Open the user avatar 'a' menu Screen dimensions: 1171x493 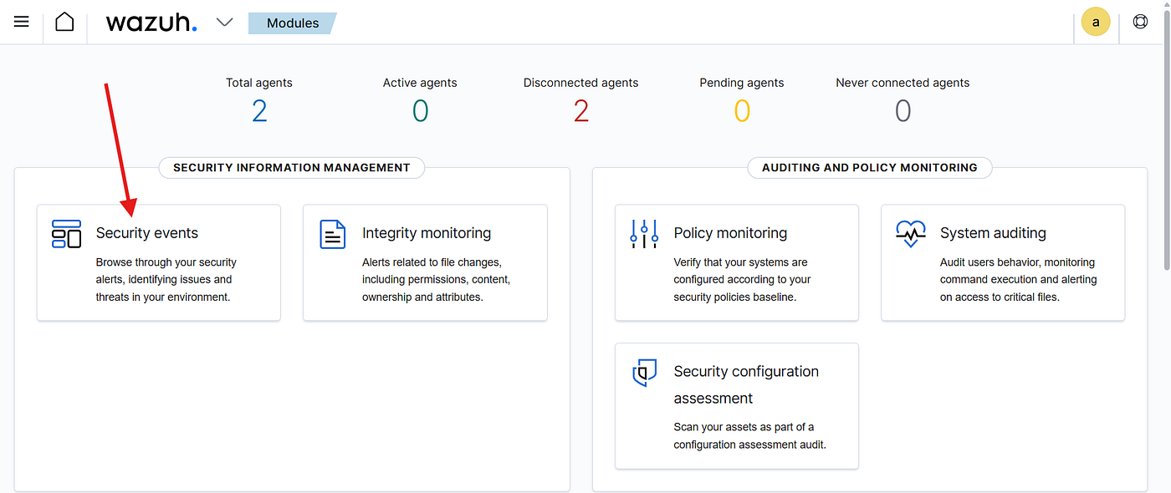pos(1096,23)
